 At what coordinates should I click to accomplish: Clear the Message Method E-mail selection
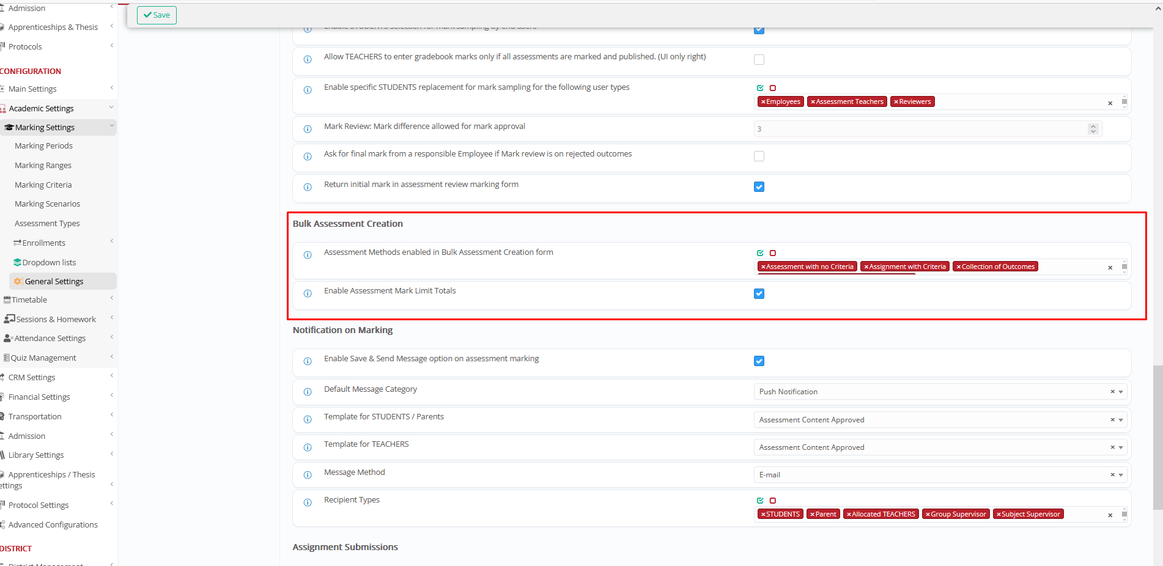point(1112,475)
